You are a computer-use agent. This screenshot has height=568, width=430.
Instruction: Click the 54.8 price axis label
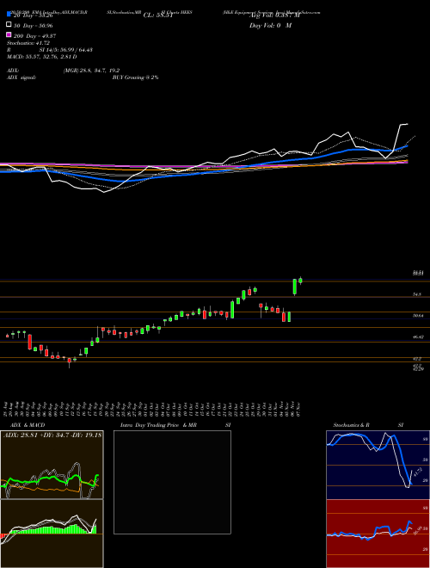[x=417, y=295]
